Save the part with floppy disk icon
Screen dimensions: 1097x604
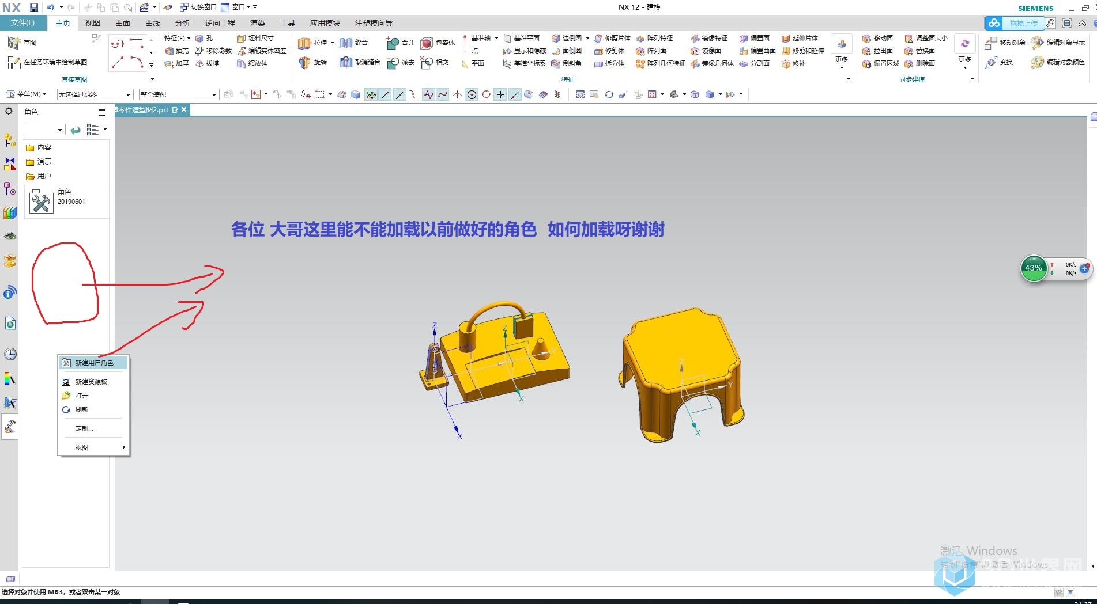34,7
